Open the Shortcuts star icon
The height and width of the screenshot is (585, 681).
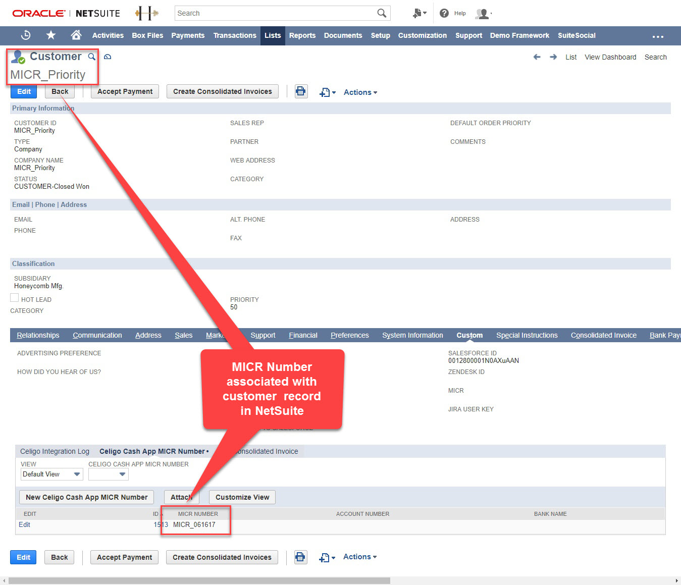(51, 35)
